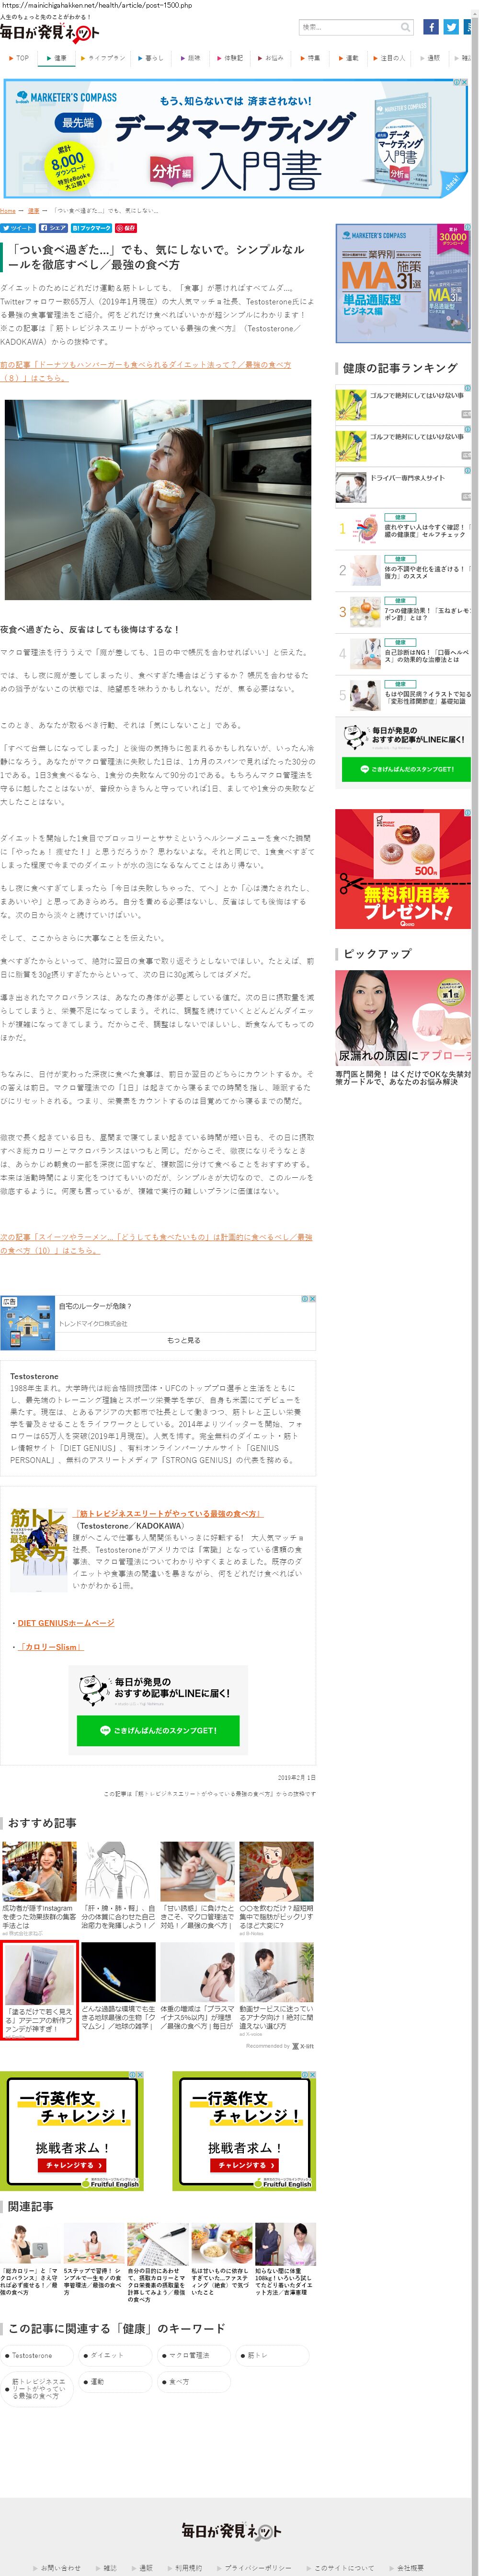Open the 体験記 navigation tab
Image resolution: width=479 pixels, height=2576 pixels.
pyautogui.click(x=230, y=58)
